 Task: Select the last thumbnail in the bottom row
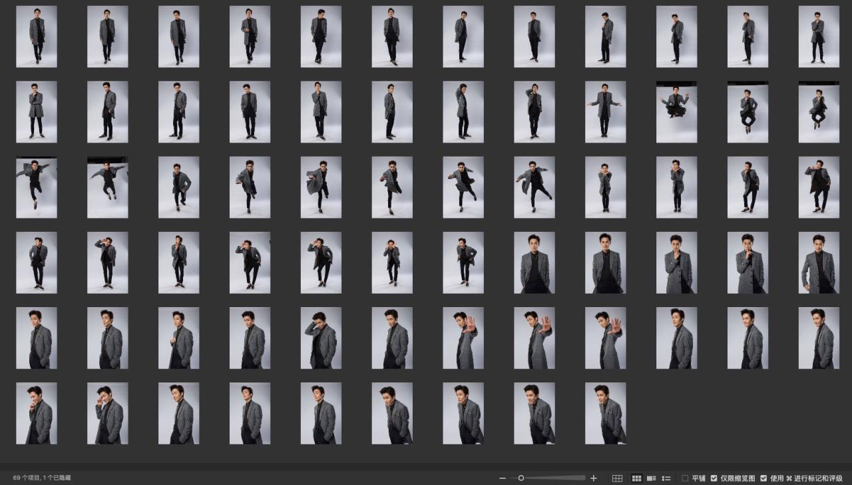point(605,413)
